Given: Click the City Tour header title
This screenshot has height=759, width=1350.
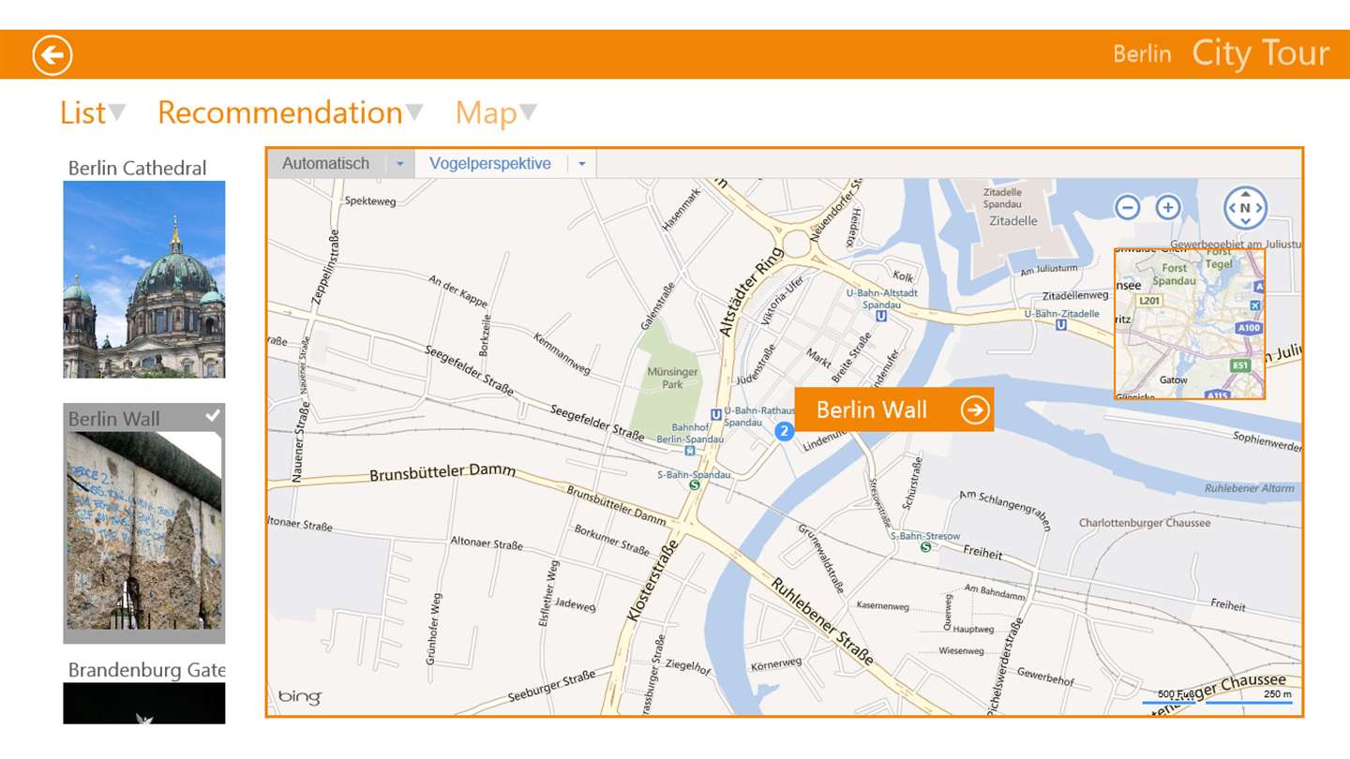Looking at the screenshot, I should tap(1260, 53).
